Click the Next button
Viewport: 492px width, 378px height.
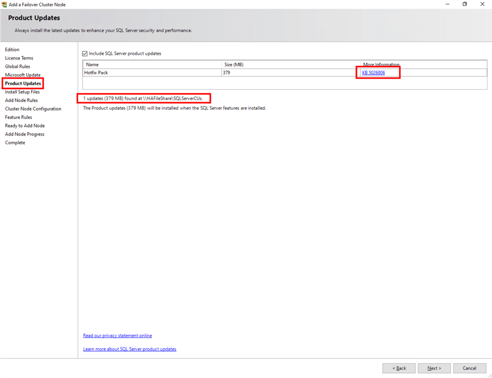pyautogui.click(x=434, y=368)
